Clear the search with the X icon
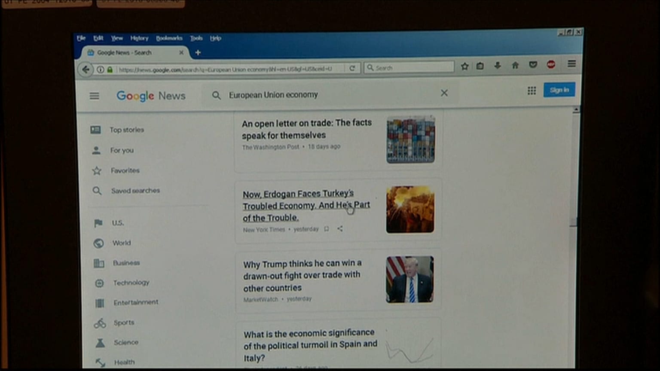Viewport: 660px width, 371px height. pos(444,93)
